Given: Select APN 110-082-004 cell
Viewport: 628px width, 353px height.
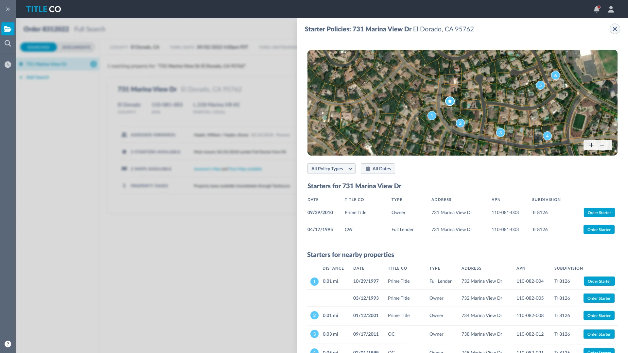Looking at the screenshot, I should pos(530,281).
